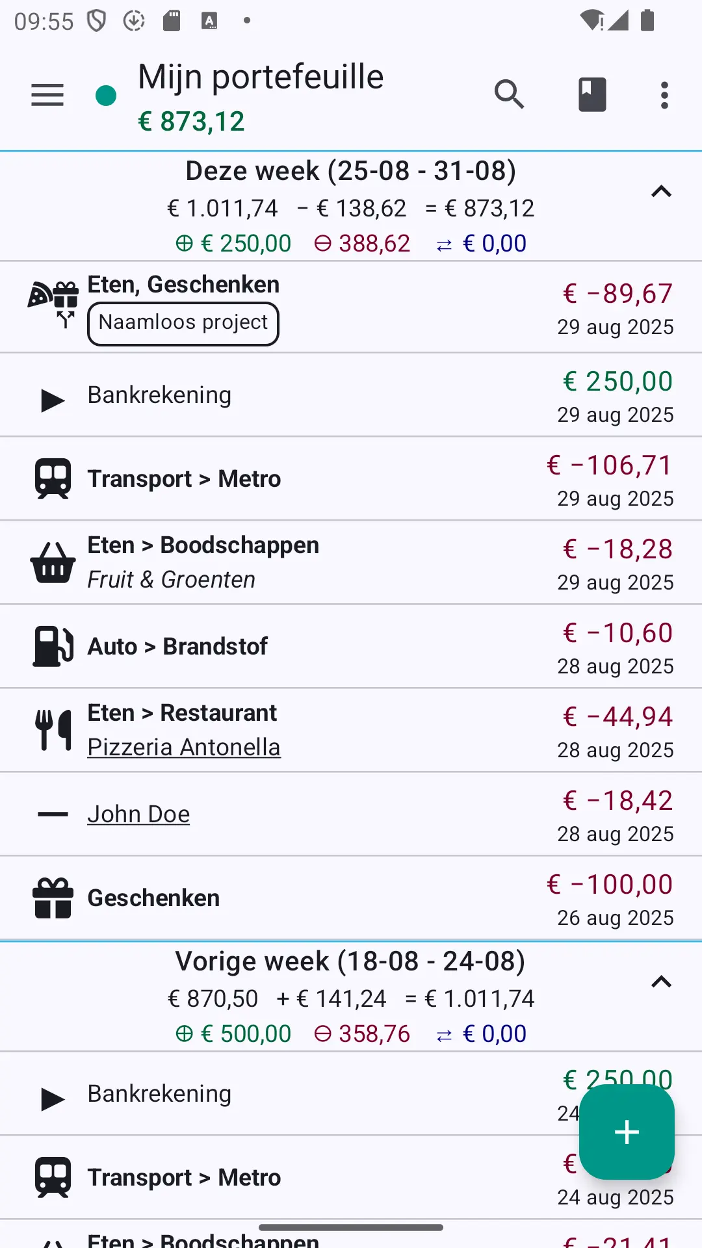Open the three-dot overflow menu
The width and height of the screenshot is (702, 1248).
point(664,95)
